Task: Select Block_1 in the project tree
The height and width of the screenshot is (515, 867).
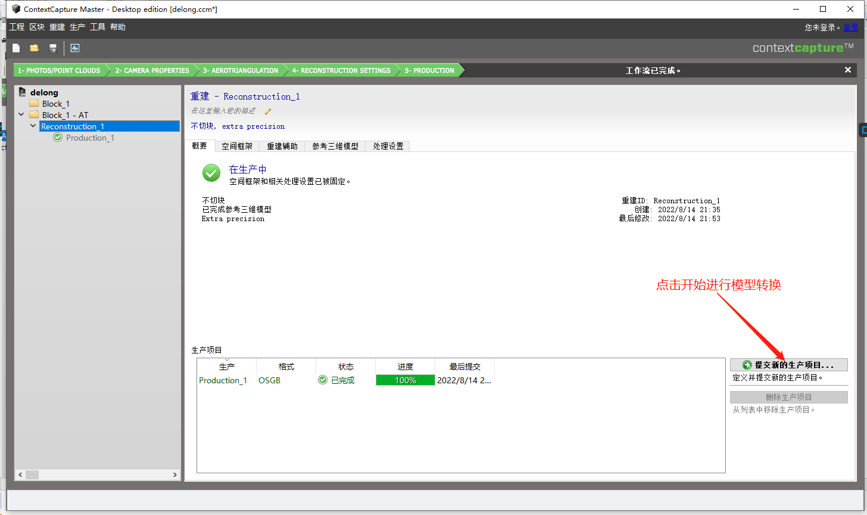Action: 56,104
